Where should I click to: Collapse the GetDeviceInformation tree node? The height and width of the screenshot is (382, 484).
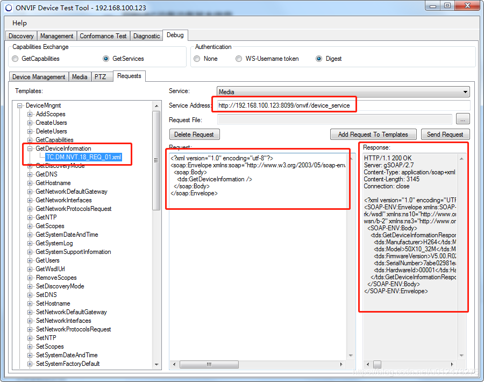tap(30, 148)
